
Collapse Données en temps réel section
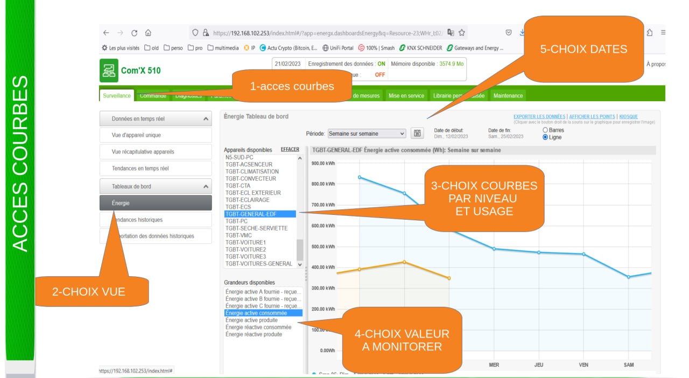(206, 118)
